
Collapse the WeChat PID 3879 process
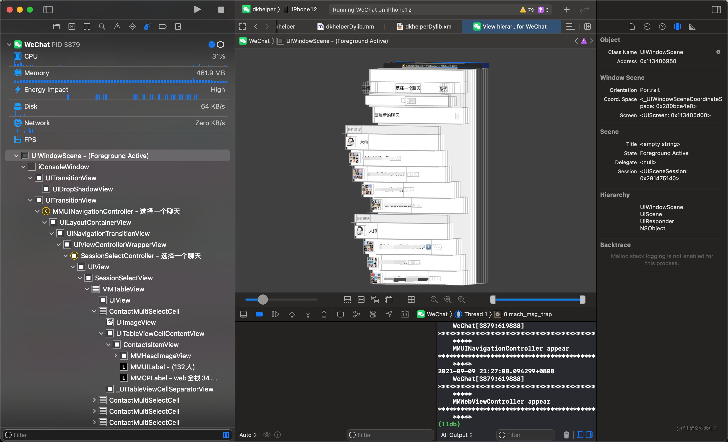pos(9,45)
